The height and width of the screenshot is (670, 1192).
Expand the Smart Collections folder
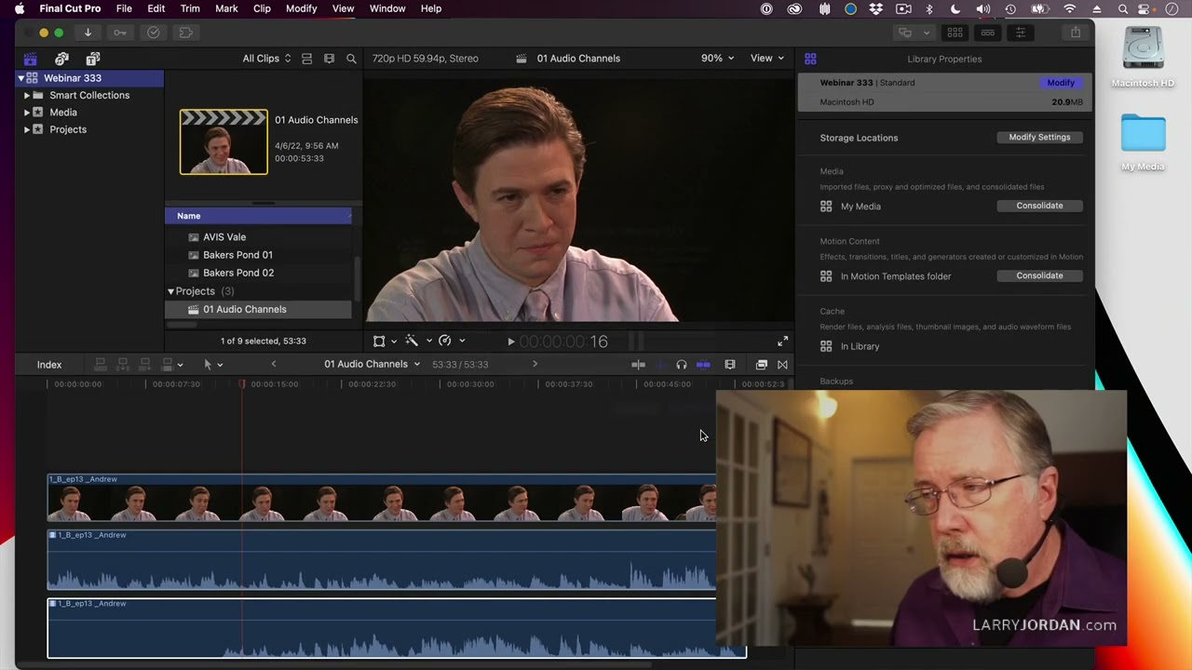(x=27, y=95)
